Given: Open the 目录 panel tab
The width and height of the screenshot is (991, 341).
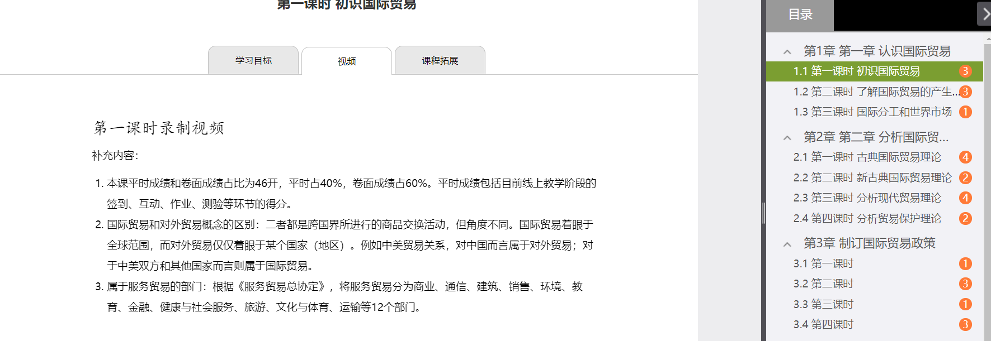Looking at the screenshot, I should (800, 15).
